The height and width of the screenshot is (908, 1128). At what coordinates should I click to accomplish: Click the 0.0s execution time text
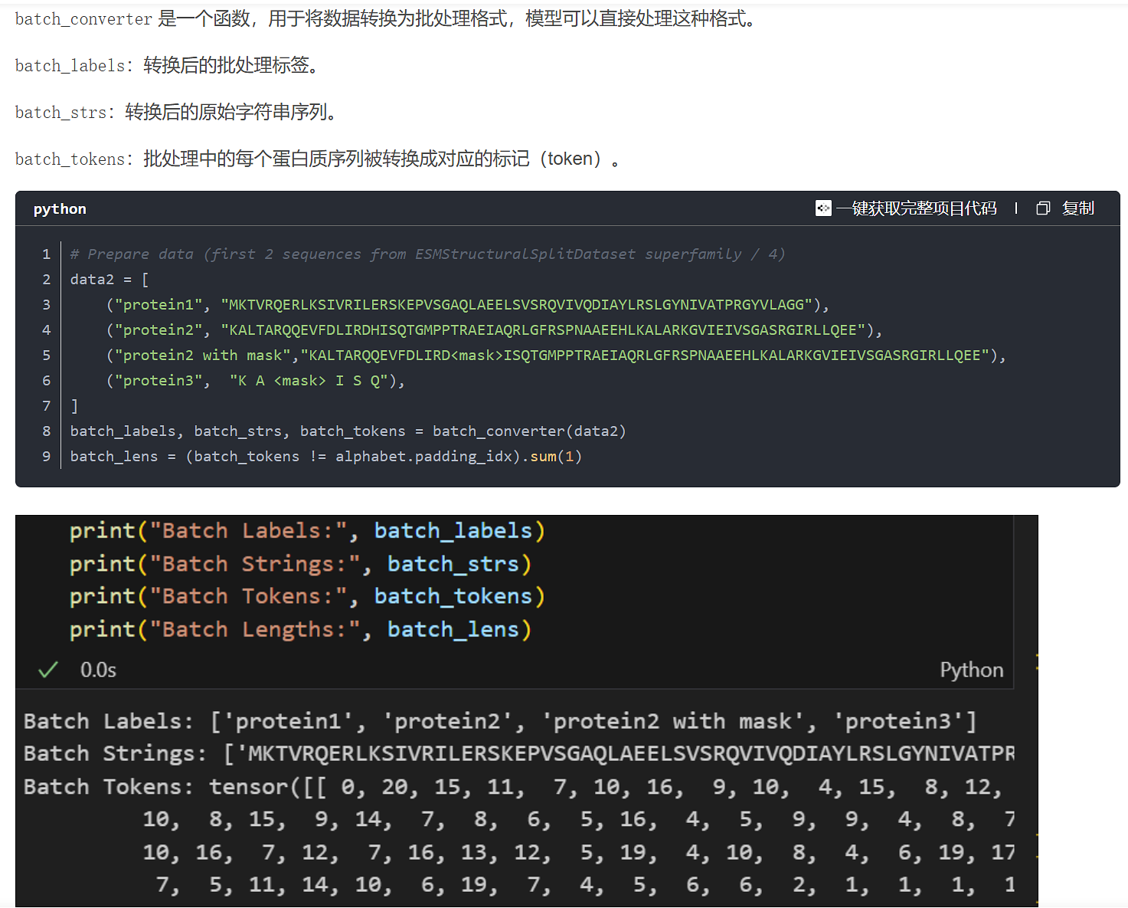point(98,670)
